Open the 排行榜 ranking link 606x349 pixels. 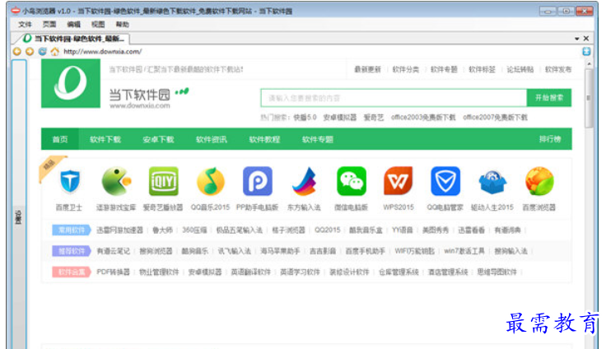click(x=550, y=139)
